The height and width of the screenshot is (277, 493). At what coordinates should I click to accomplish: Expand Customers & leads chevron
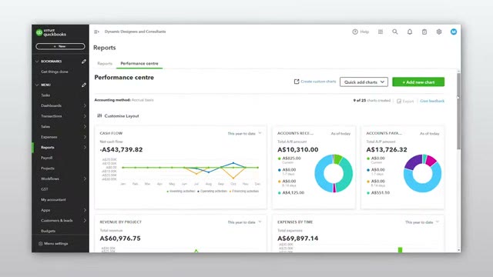[85, 221]
